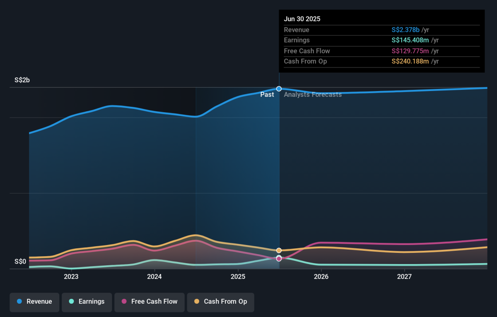Toggle Free Cash Flow legend button
The height and width of the screenshot is (317, 497).
[x=150, y=302]
